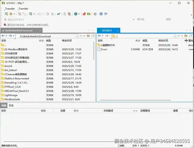
Task: Click the Copy toolbar icon
Action: (48, 14)
